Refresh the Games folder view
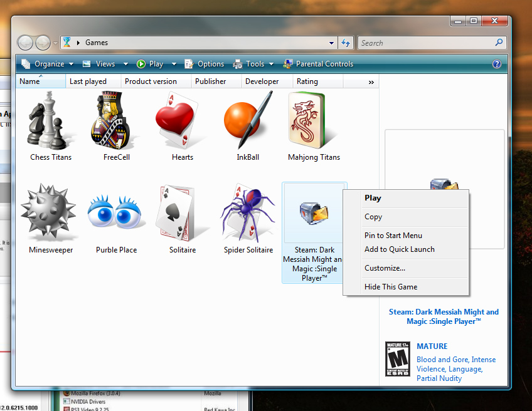The height and width of the screenshot is (411, 532). point(346,43)
